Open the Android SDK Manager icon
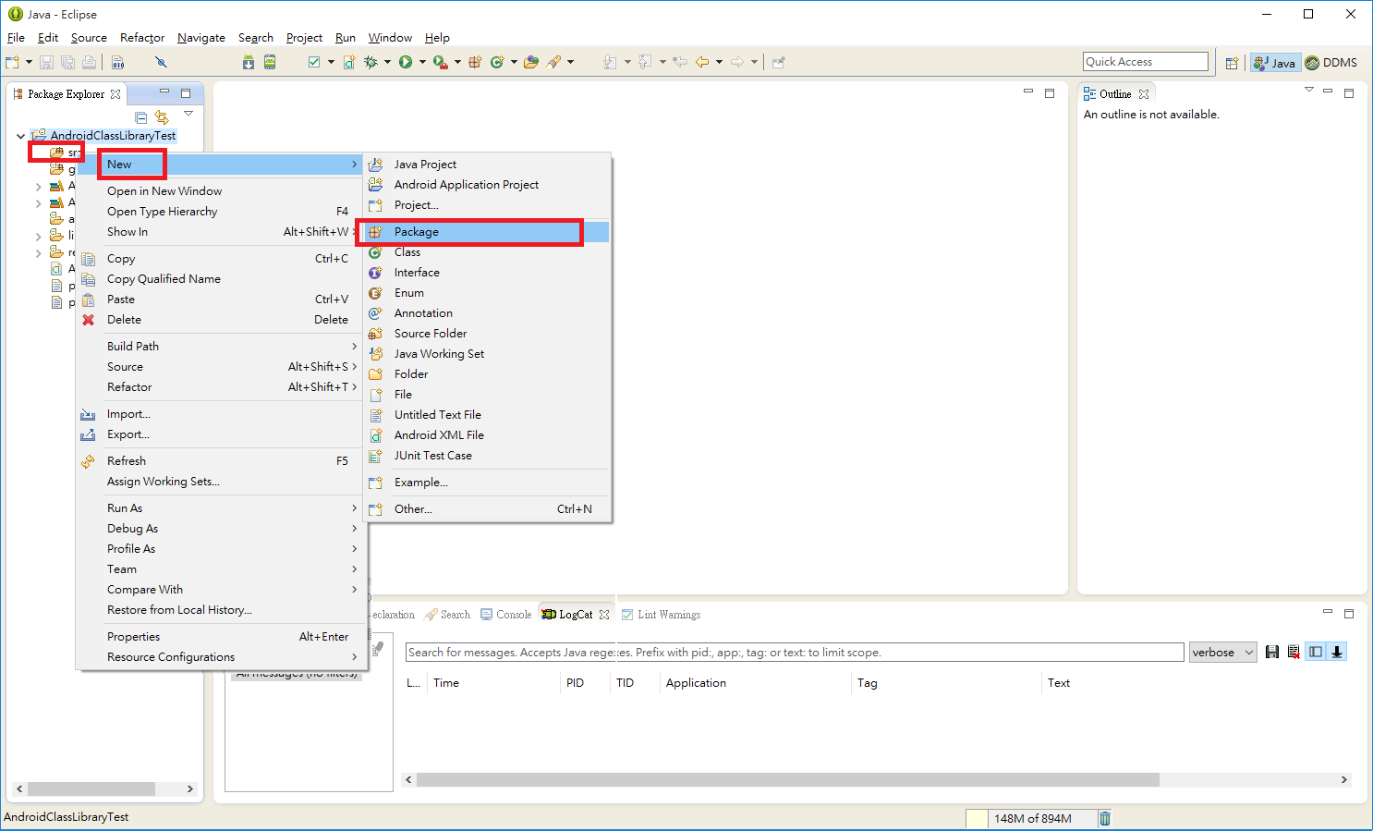 [249, 62]
